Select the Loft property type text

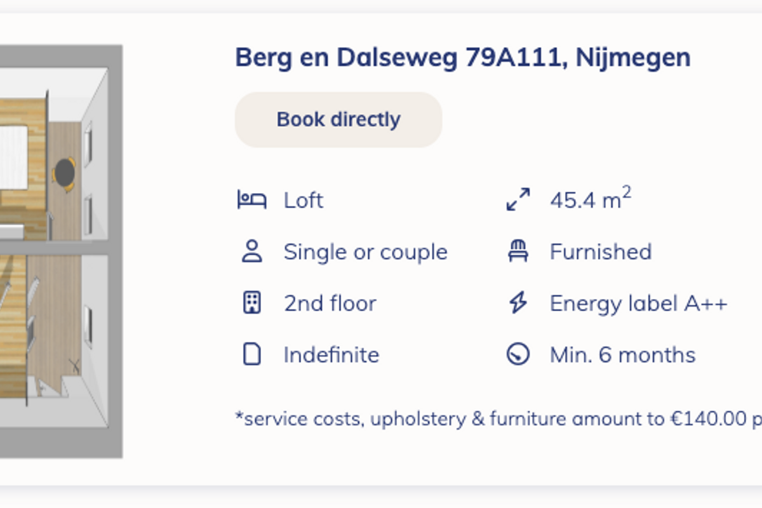tap(304, 201)
